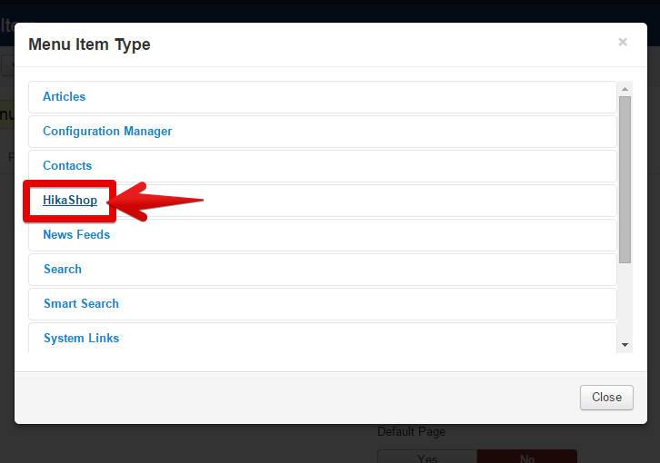Expand the Contacts menu item type

(67, 166)
